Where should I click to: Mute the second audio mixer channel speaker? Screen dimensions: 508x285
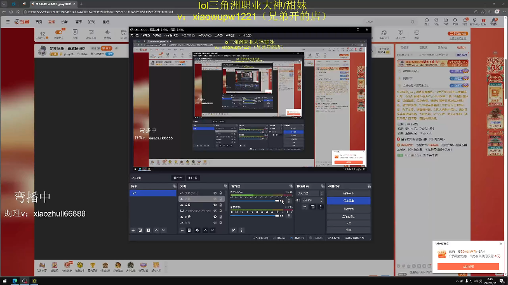pyautogui.click(x=282, y=215)
